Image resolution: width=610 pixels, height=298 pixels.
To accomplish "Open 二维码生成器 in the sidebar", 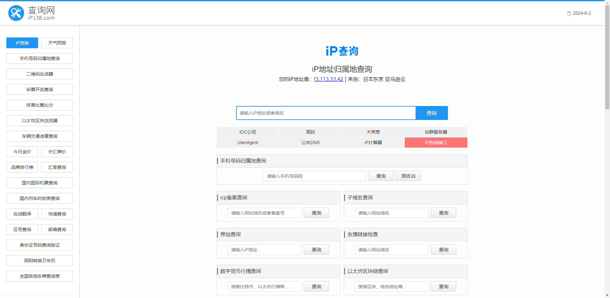I will point(40,74).
